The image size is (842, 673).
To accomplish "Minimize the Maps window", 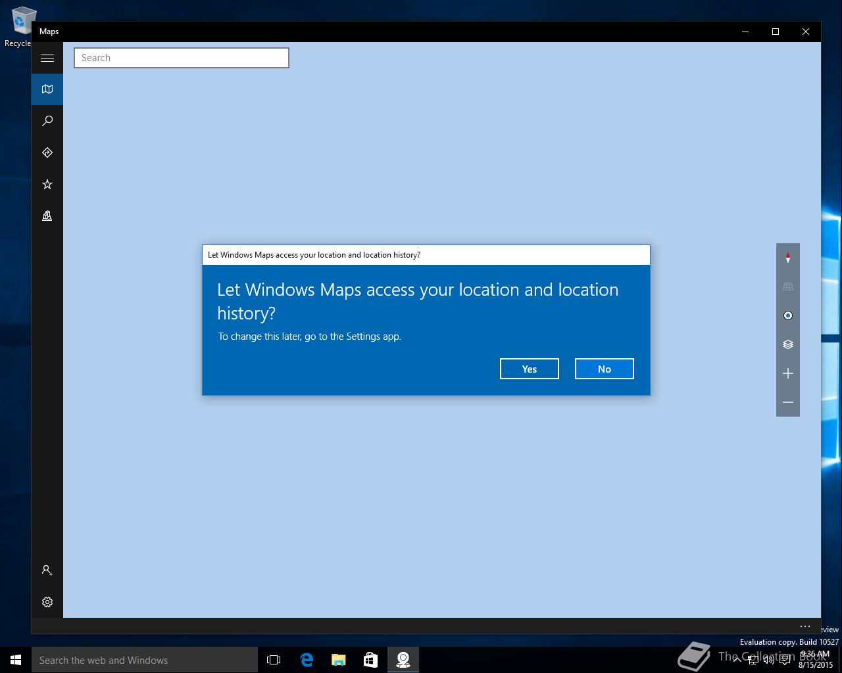I will [745, 32].
